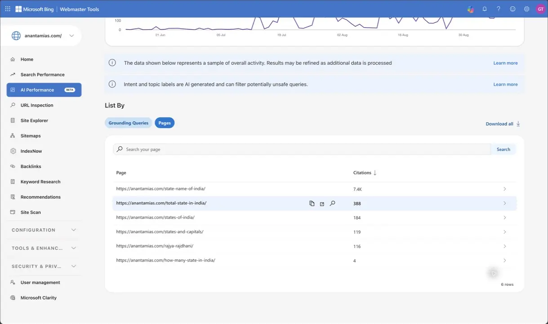
Task: Open the help question mark icon
Action: coord(499,9)
